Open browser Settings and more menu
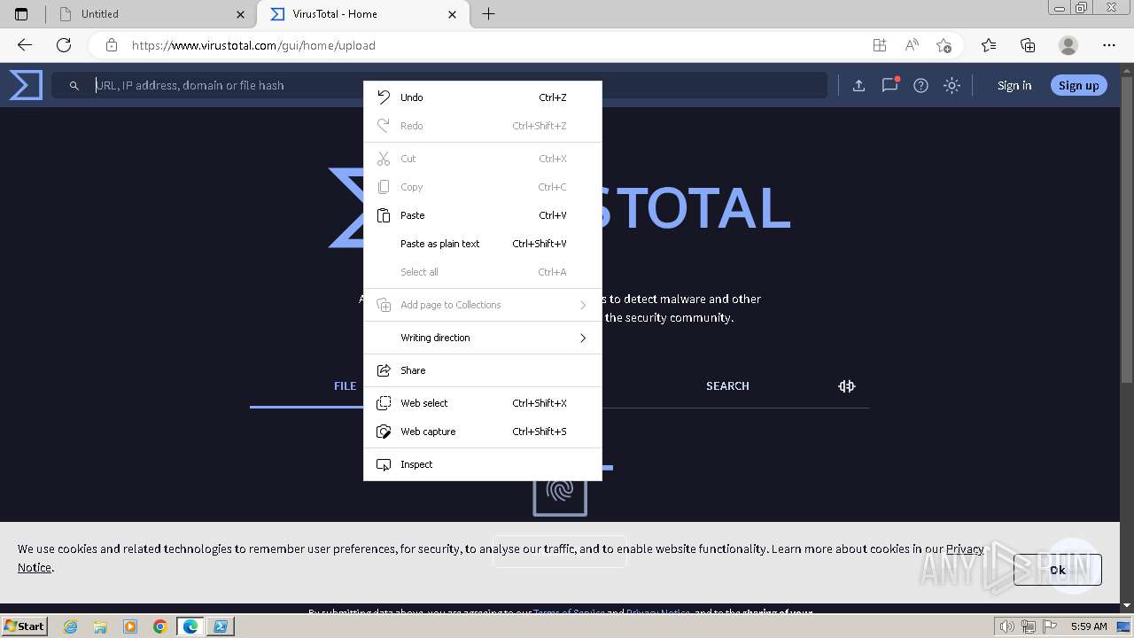 coord(1109,45)
